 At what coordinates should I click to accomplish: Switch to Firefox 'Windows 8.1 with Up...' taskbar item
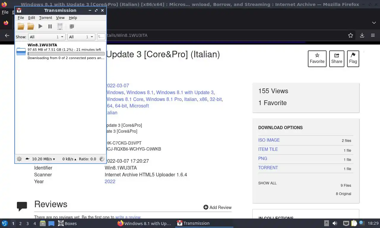145,223
